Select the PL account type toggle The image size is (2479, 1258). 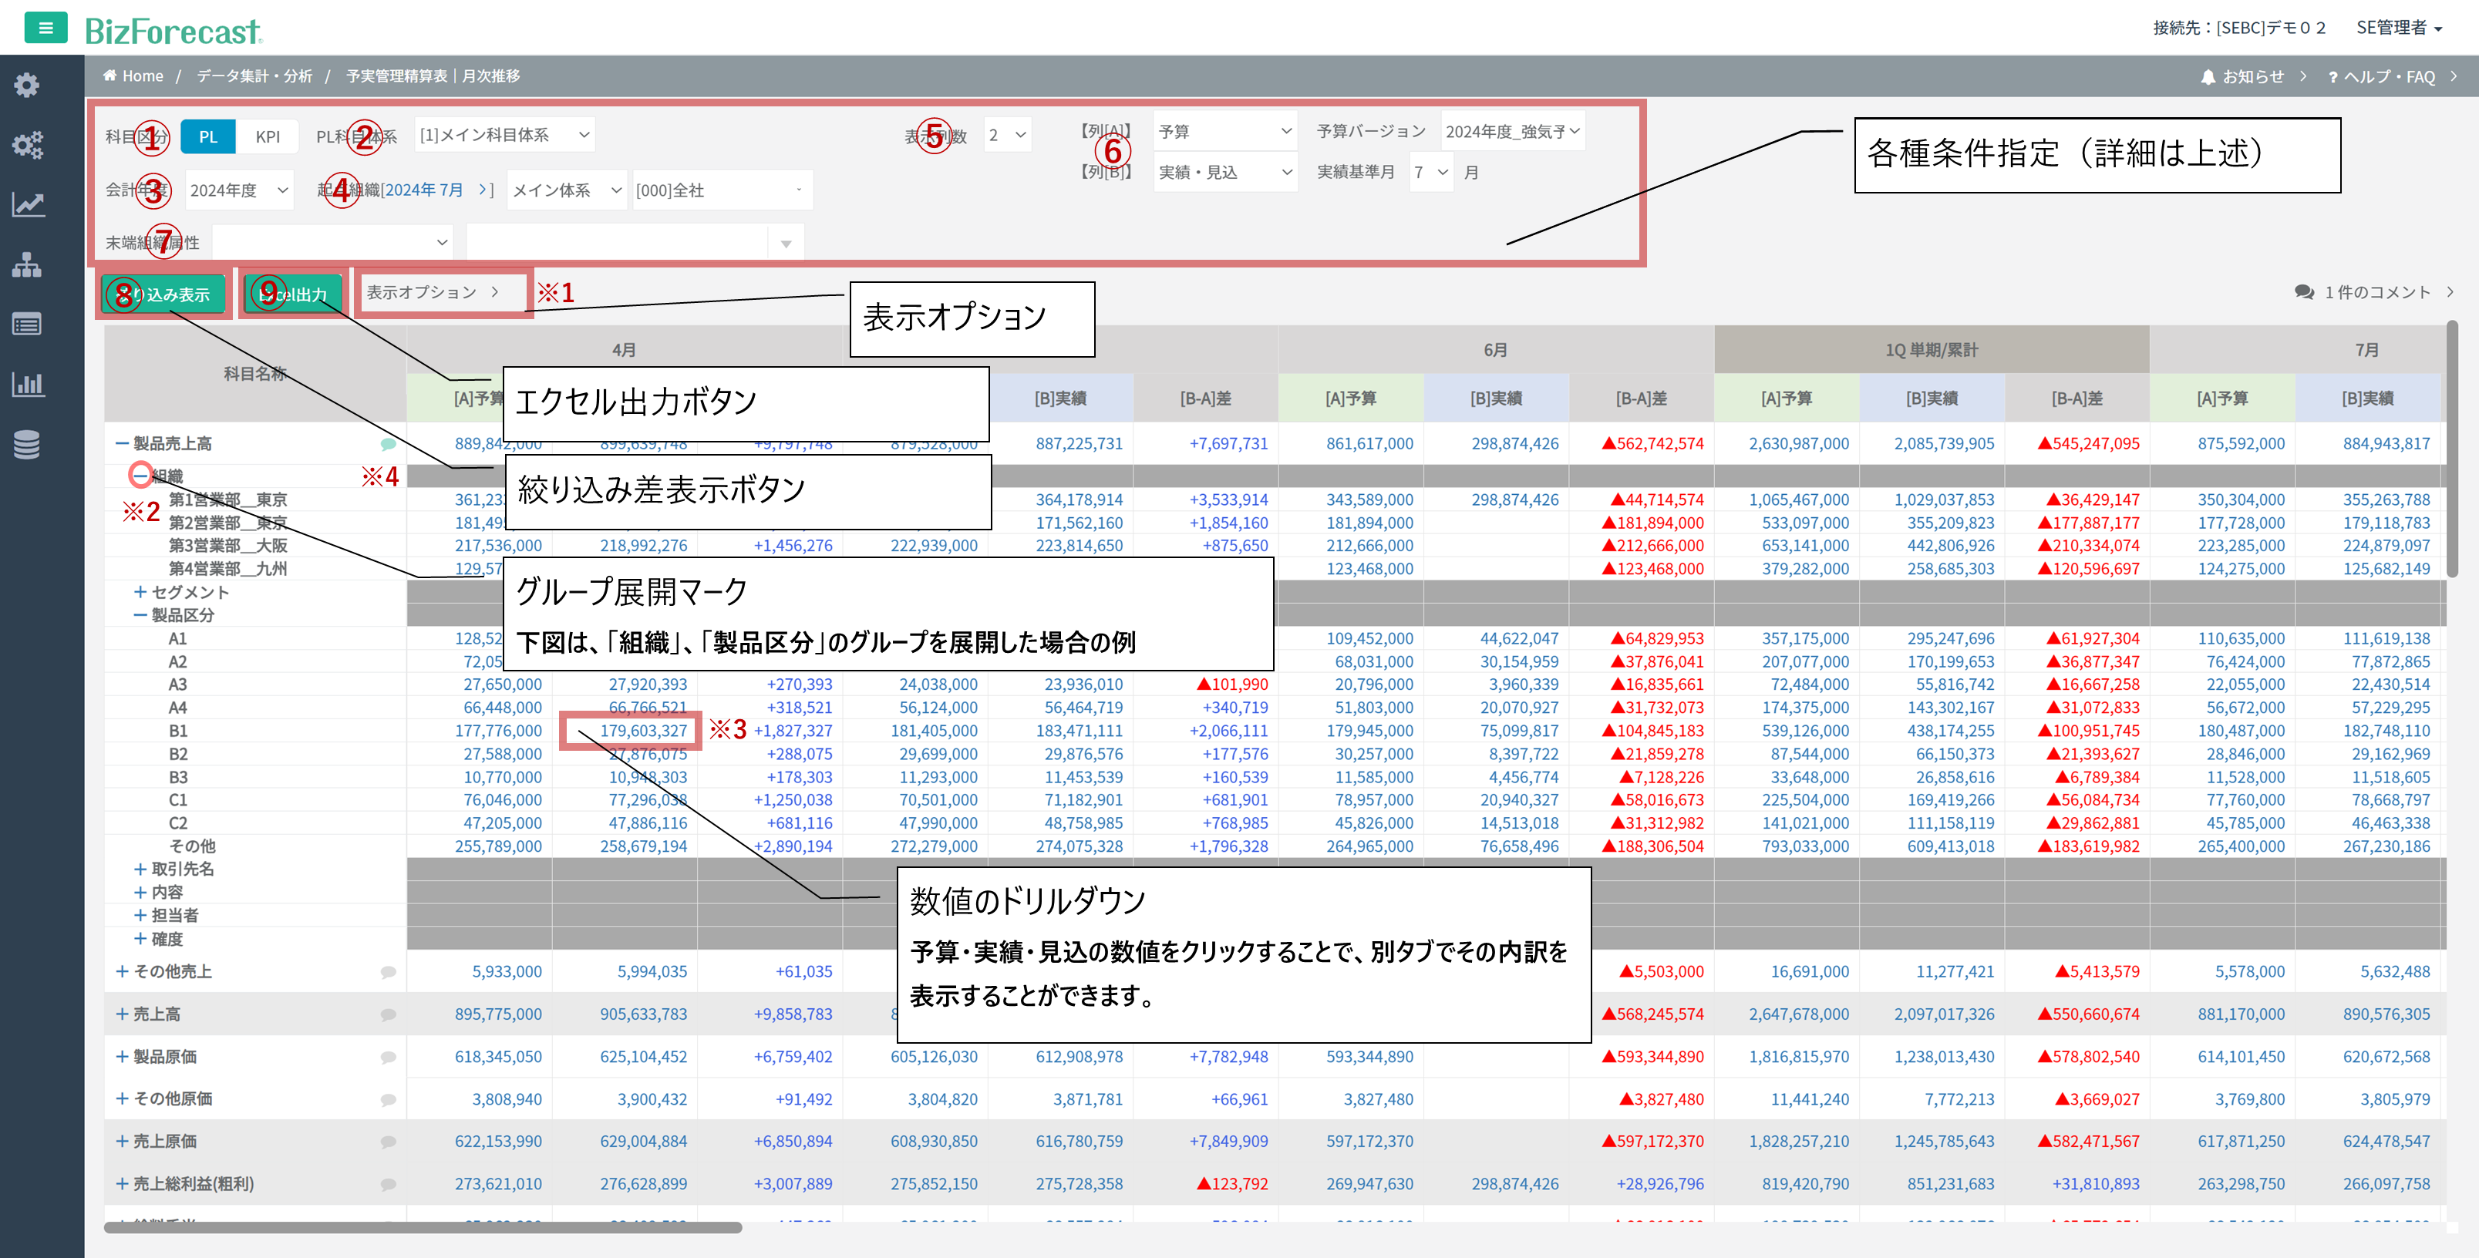[208, 136]
